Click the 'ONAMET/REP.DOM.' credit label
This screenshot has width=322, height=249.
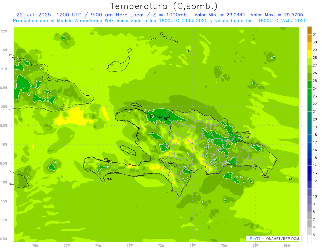tap(284, 239)
